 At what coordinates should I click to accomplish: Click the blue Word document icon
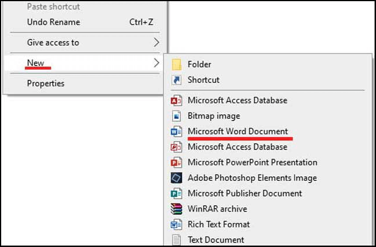click(x=176, y=132)
